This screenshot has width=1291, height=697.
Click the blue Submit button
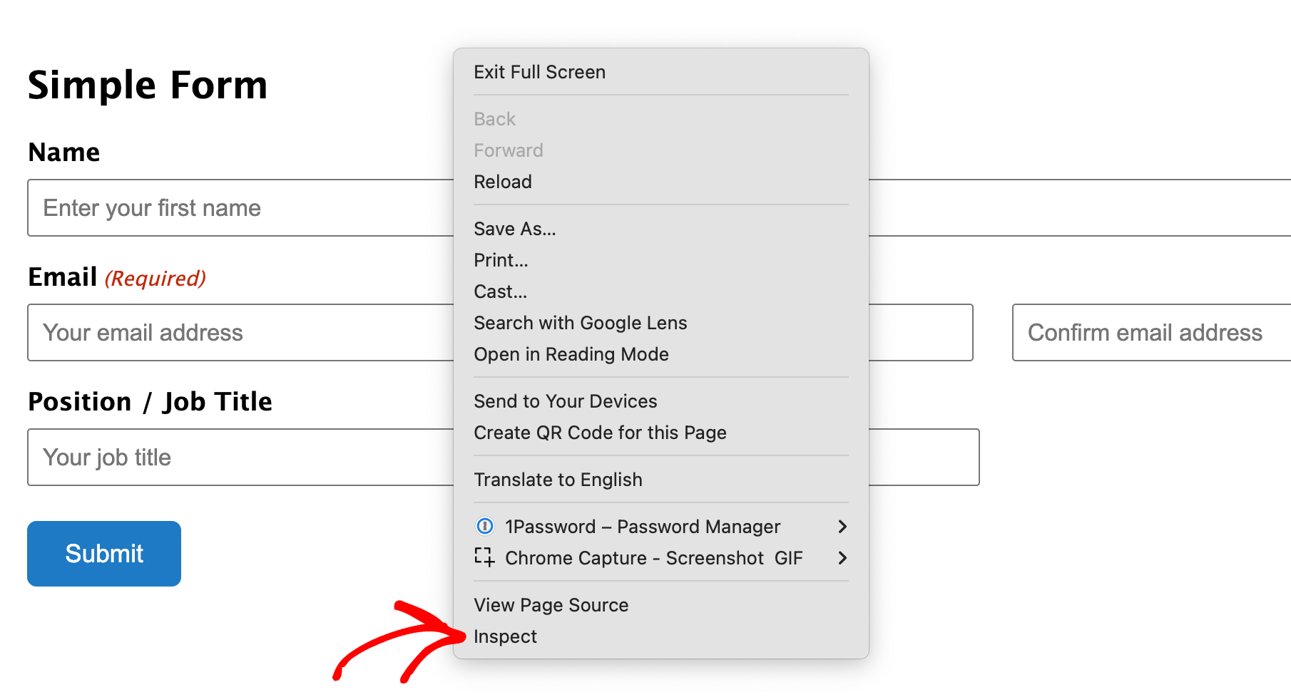click(x=104, y=554)
